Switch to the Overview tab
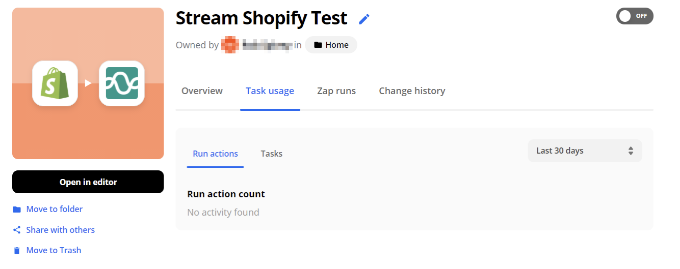 click(x=202, y=91)
